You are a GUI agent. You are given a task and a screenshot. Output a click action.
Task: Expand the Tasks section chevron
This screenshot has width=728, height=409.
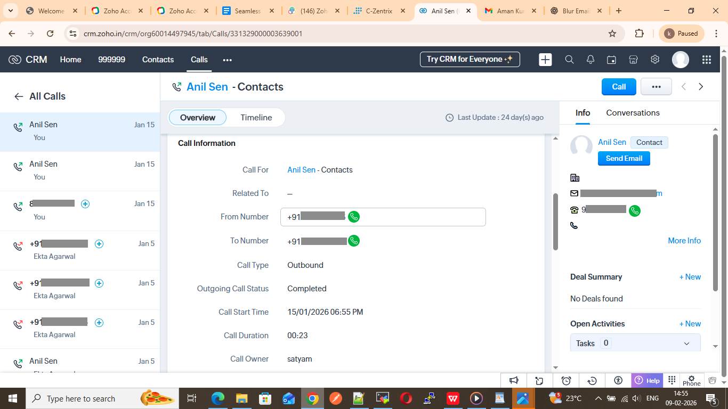(686, 343)
